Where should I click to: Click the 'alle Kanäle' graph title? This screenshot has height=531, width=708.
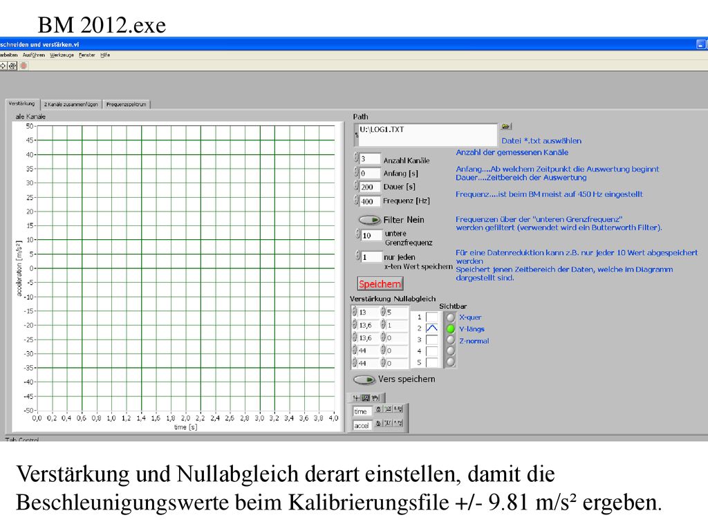coord(30,116)
